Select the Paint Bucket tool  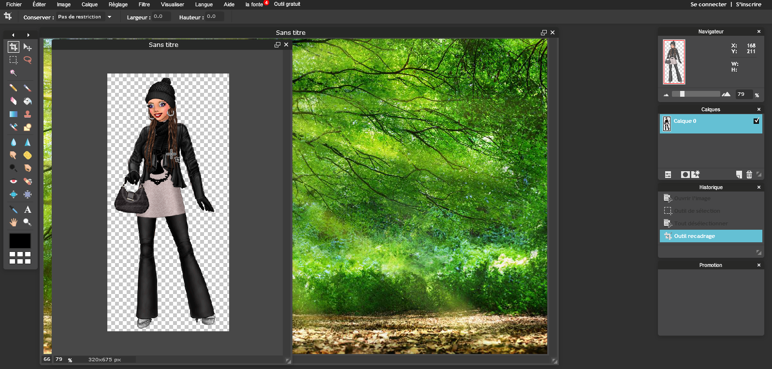(28, 101)
